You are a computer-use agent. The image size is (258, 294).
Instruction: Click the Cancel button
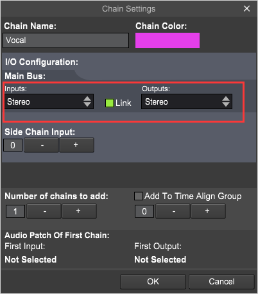click(221, 282)
